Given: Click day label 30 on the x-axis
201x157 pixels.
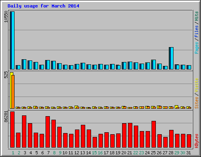Looking at the screenshot, I should [183, 153].
